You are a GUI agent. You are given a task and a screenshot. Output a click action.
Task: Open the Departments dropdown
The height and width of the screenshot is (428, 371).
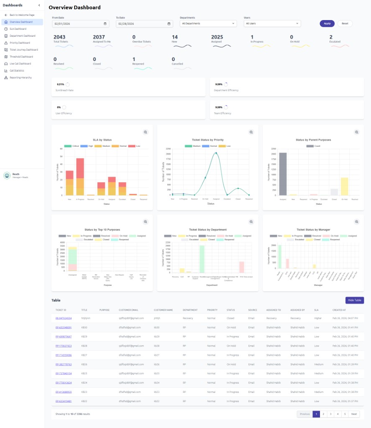tap(208, 24)
